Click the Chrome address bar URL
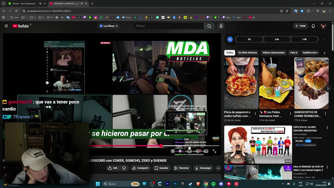334x188 pixels. (49, 11)
